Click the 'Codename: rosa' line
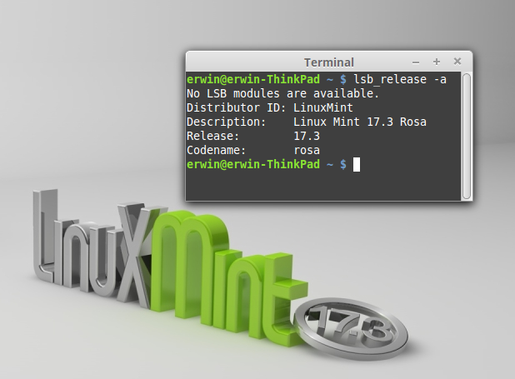515x379 pixels. 253,150
